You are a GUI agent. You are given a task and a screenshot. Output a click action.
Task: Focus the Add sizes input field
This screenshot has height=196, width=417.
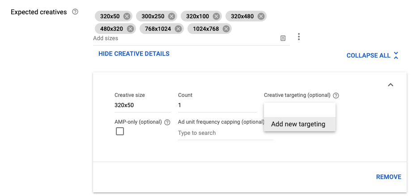click(x=183, y=38)
